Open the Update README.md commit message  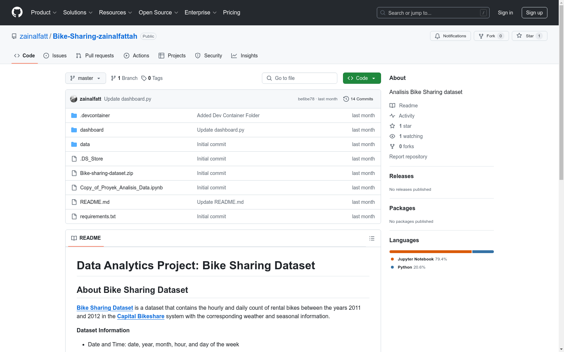220,202
